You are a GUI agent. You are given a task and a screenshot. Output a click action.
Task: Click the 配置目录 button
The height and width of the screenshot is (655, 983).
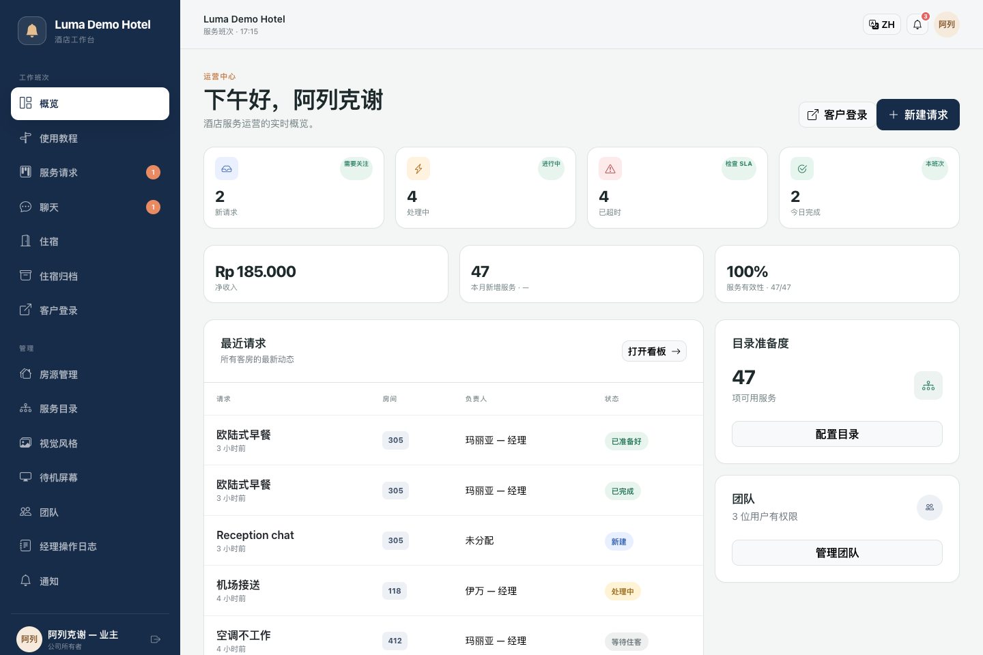pos(837,434)
